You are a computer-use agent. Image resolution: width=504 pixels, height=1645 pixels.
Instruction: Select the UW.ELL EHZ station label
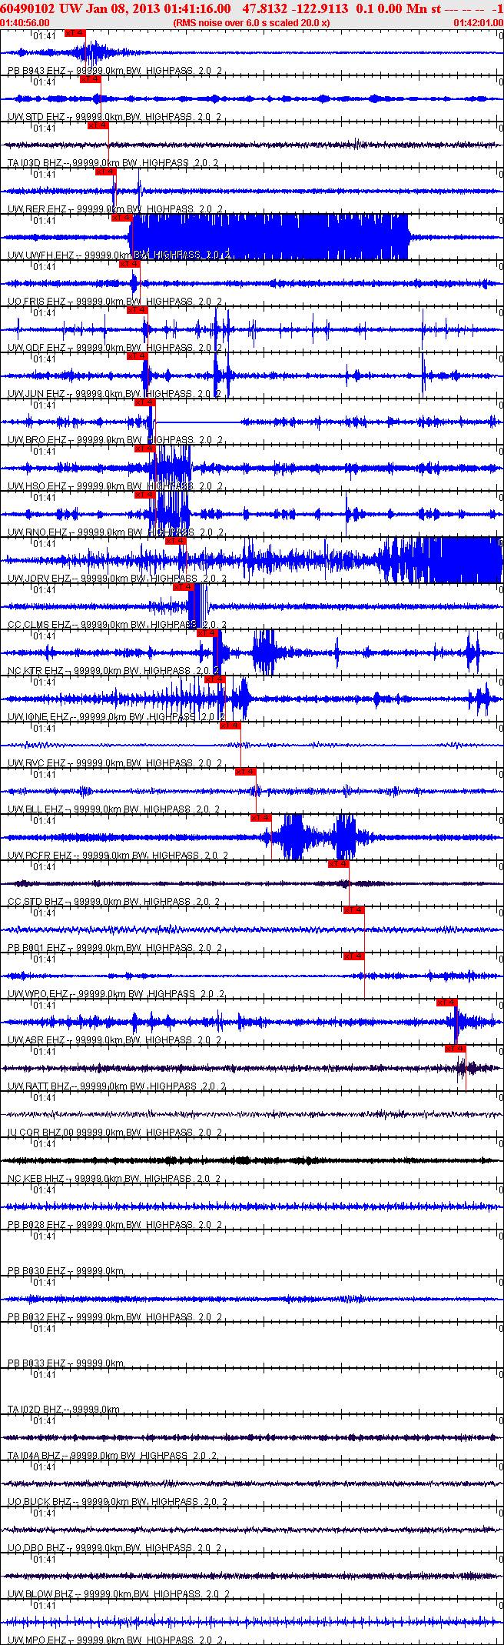pyautogui.click(x=114, y=809)
